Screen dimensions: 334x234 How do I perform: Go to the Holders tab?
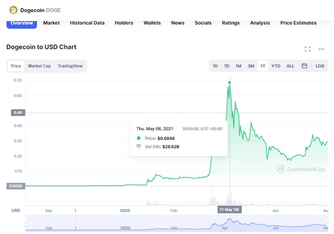coord(124,23)
